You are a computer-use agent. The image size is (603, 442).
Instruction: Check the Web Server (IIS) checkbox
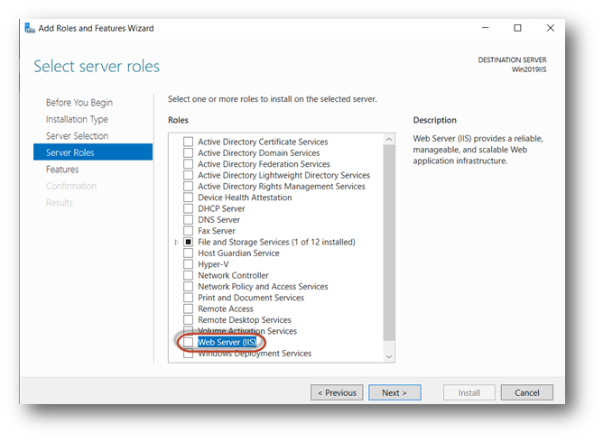coord(188,343)
